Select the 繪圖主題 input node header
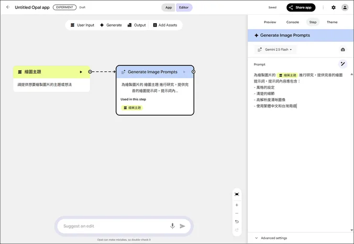This screenshot has height=244, width=354. (x=52, y=72)
